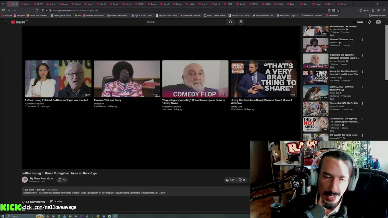Viewport: 388px width, 218px height.
Task: Click the Rita Panahi tag link
Action: [52, 190]
